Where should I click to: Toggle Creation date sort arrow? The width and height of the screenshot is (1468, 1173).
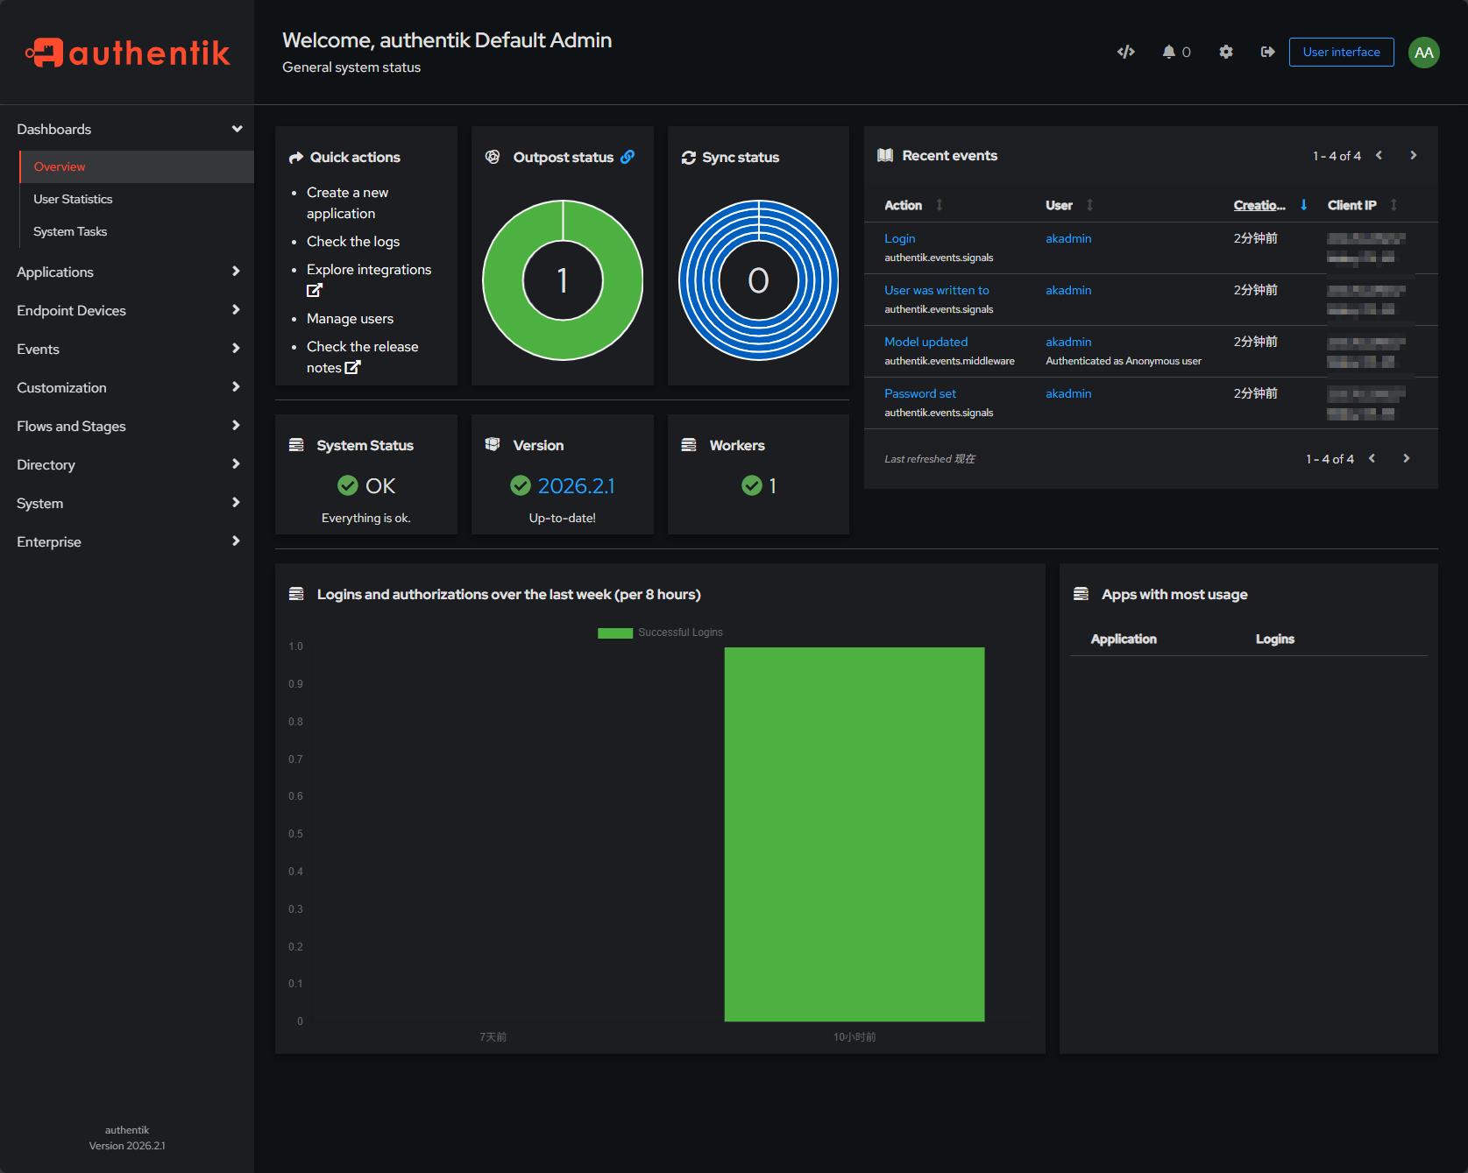pyautogui.click(x=1303, y=205)
